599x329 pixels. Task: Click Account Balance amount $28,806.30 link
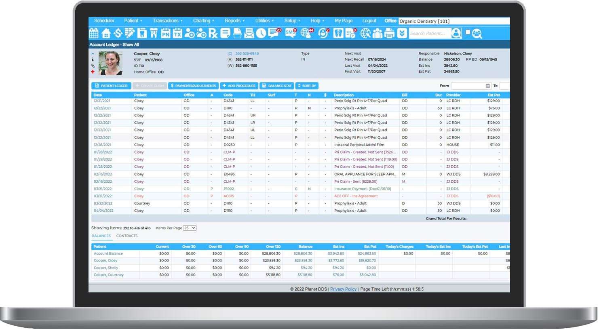pyautogui.click(x=303, y=254)
